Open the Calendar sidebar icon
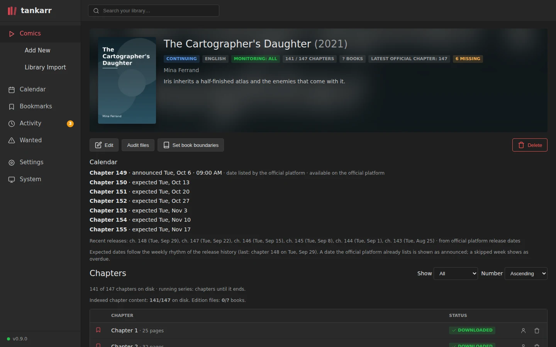 click(12, 89)
